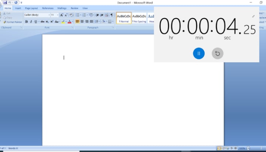The image size is (266, 152).
Task: Toggle Underline formatting
Action: 35,22
